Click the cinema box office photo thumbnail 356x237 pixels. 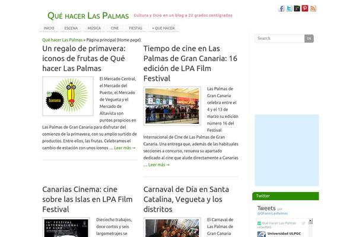pyautogui.click(x=172, y=106)
